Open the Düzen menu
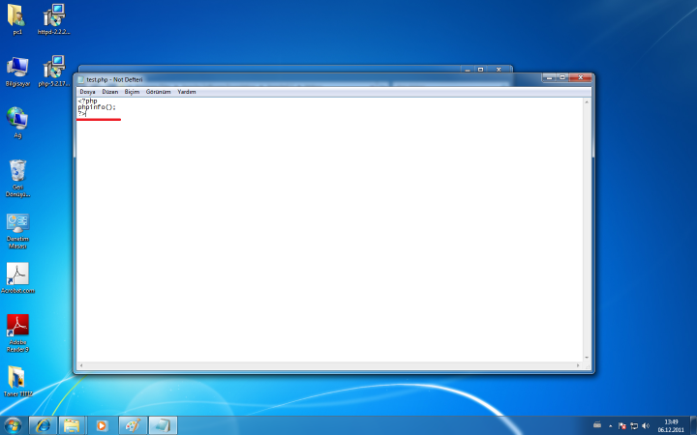Image resolution: width=697 pixels, height=435 pixels. 110,91
